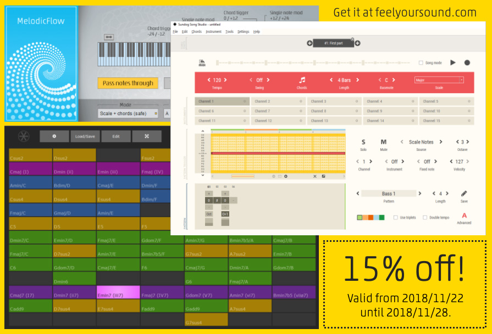Go to next pattern after Bass 1
The image size is (492, 334).
(420, 194)
